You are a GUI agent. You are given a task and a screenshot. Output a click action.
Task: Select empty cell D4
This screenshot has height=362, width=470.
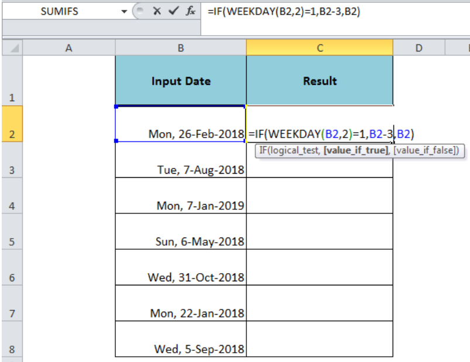pos(419,195)
